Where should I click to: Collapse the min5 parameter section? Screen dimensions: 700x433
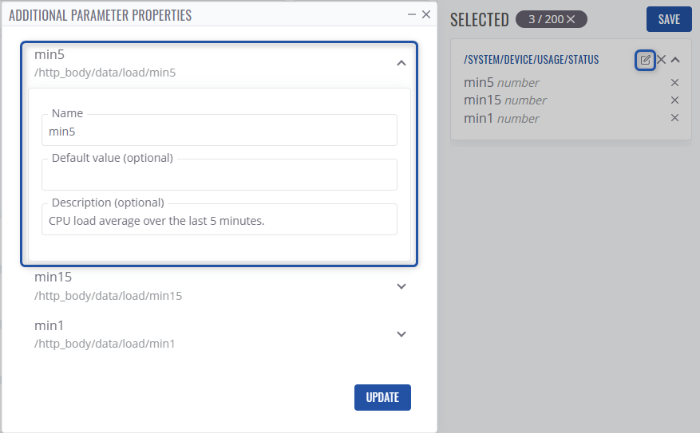click(x=401, y=63)
